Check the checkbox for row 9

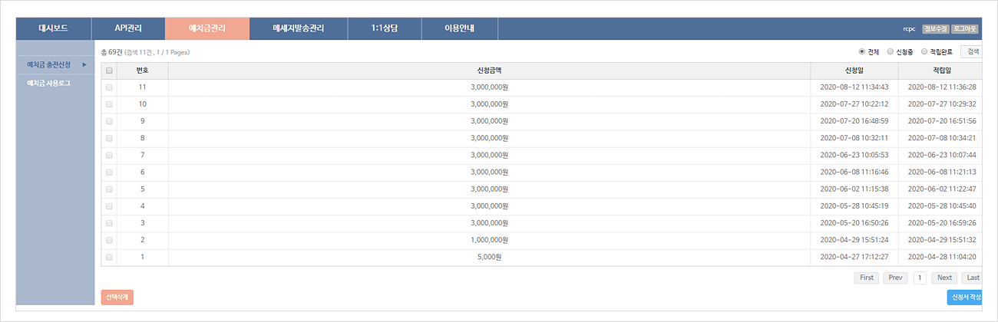click(x=109, y=121)
